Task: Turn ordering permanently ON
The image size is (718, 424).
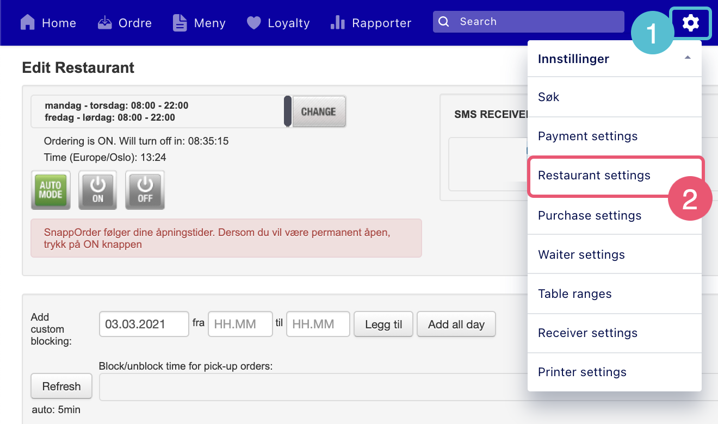Action: (x=98, y=190)
